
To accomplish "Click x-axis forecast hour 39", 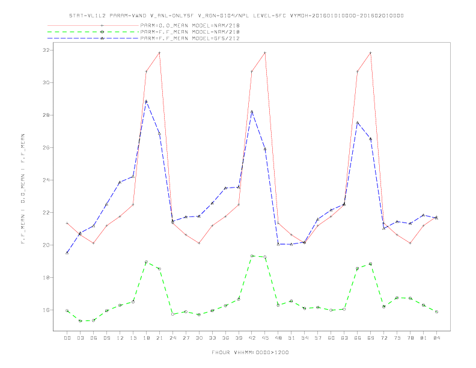I will click(239, 338).
